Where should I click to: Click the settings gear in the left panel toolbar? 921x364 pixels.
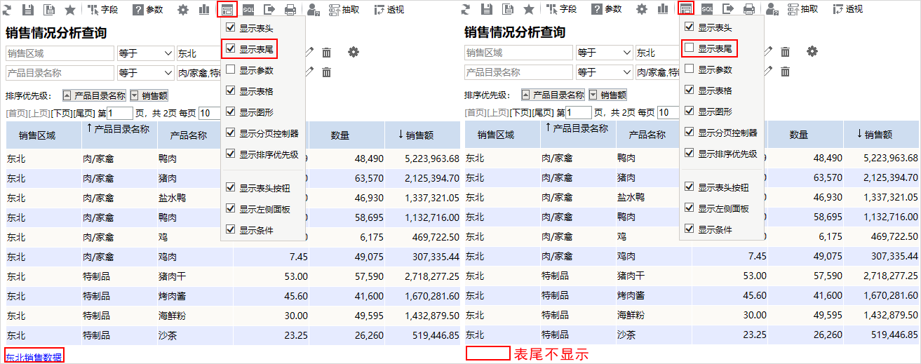tap(183, 9)
